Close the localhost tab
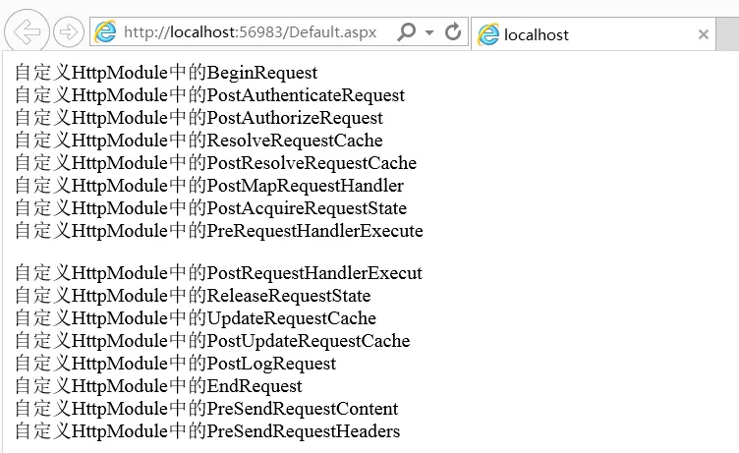The width and height of the screenshot is (739, 453). pos(704,34)
